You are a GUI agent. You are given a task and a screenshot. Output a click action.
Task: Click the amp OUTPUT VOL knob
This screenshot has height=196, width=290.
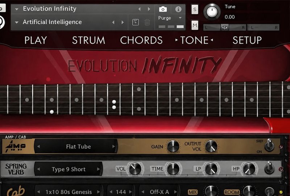tap(211, 146)
